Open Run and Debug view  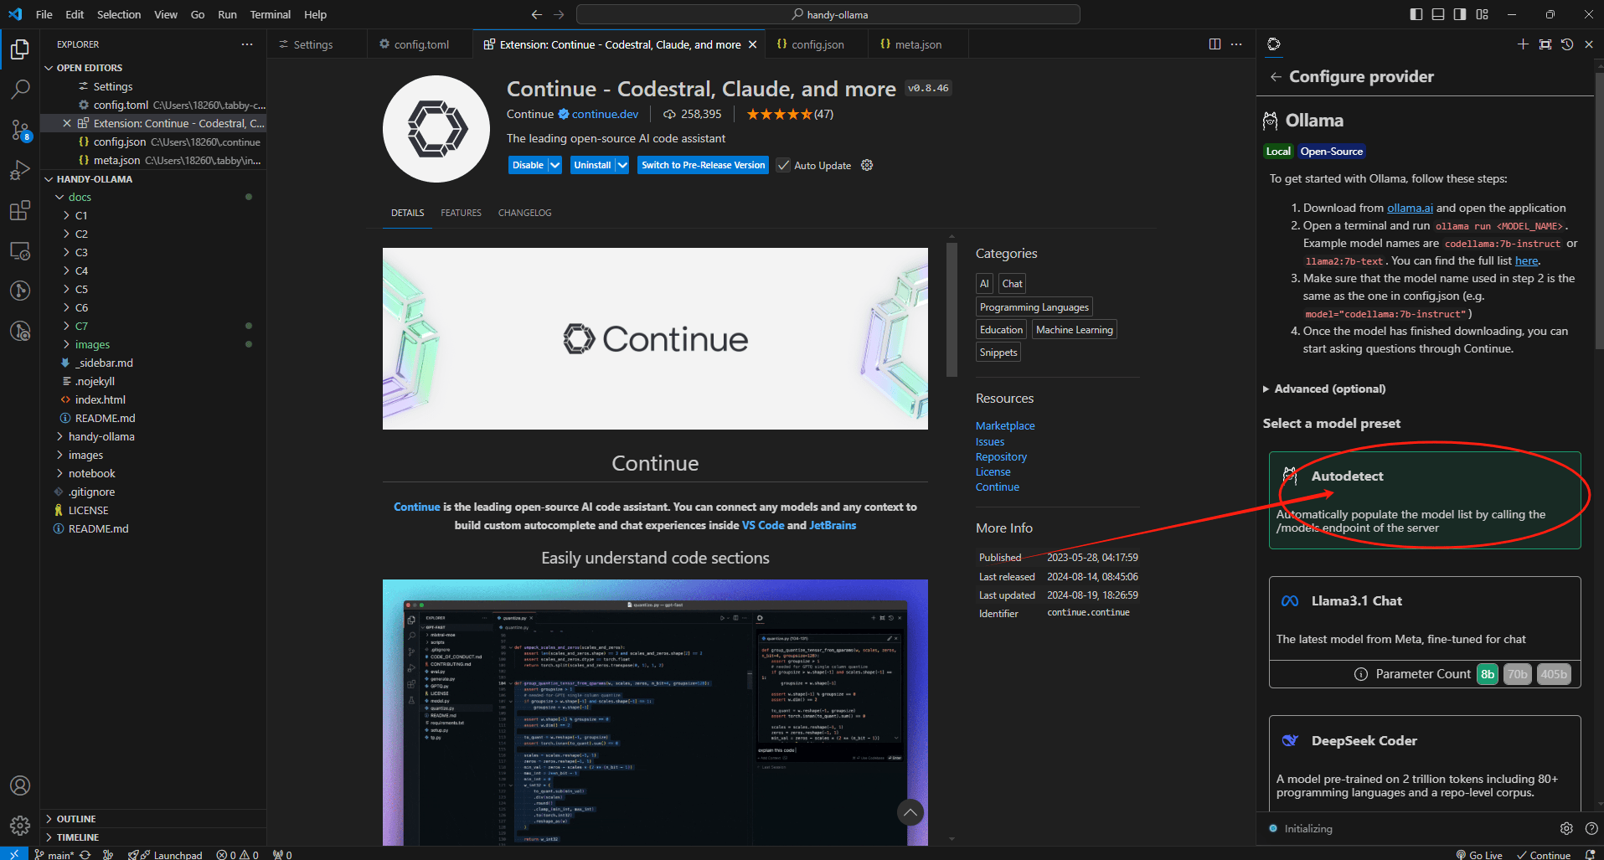point(20,170)
